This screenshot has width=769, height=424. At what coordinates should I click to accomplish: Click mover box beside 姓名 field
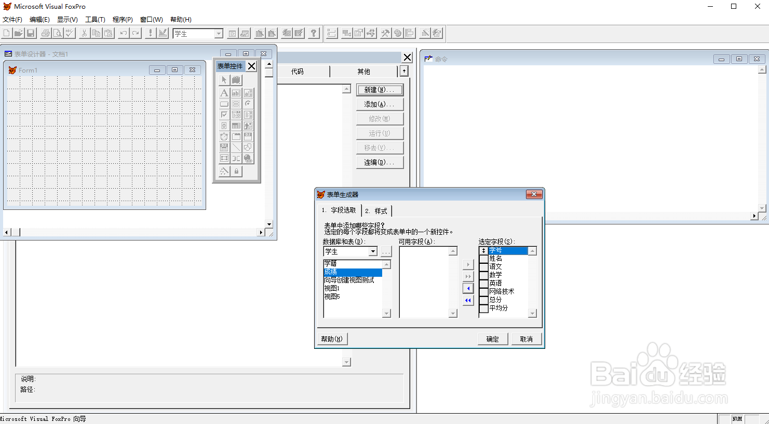click(x=483, y=259)
